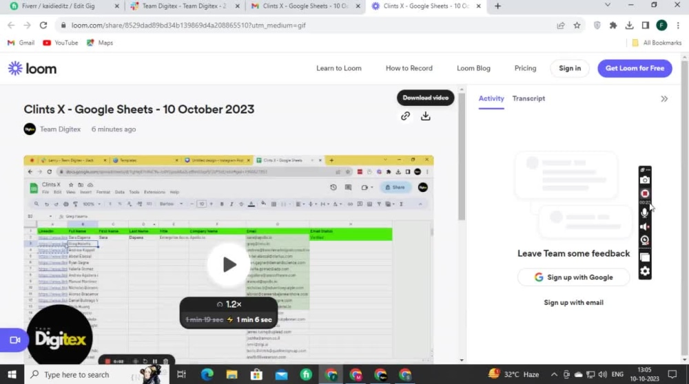This screenshot has height=384, width=689.
Task: Open Task View on the taskbar
Action: coord(181,374)
